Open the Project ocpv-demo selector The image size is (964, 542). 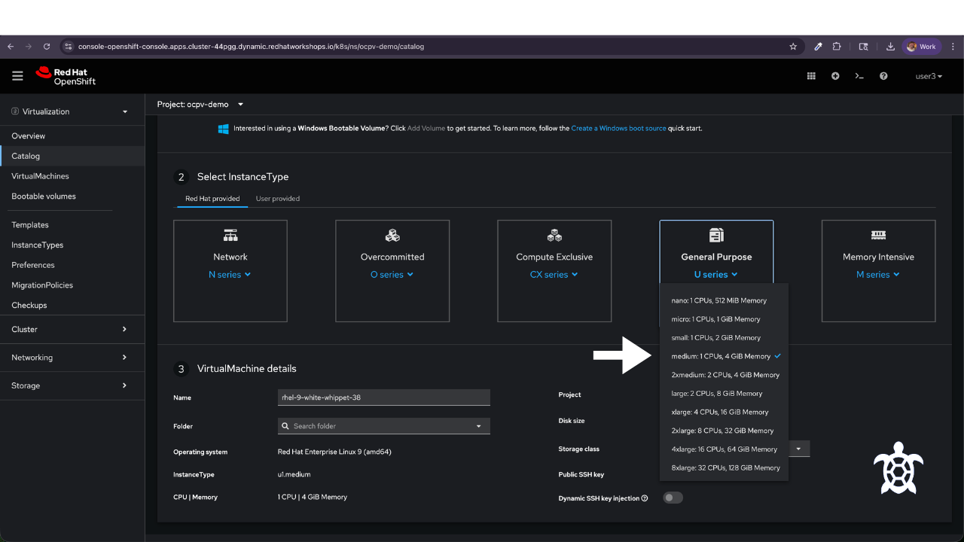click(x=200, y=105)
